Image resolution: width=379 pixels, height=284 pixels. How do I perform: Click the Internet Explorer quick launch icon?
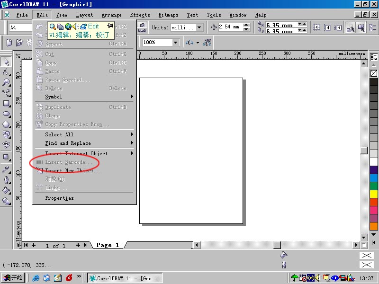tap(36, 278)
